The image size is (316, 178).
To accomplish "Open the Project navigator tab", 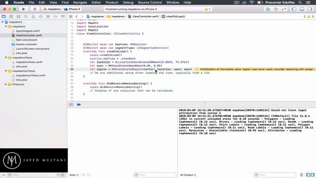I will (x=3, y=16).
